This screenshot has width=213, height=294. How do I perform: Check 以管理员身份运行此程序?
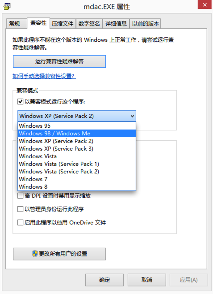tap(20, 209)
